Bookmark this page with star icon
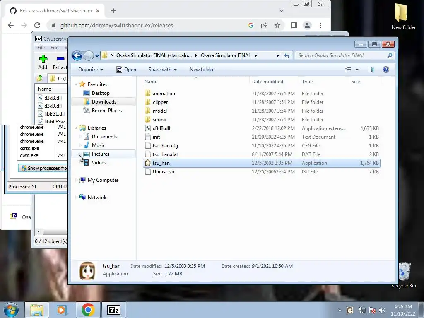The height and width of the screenshot is (318, 424). (277, 25)
